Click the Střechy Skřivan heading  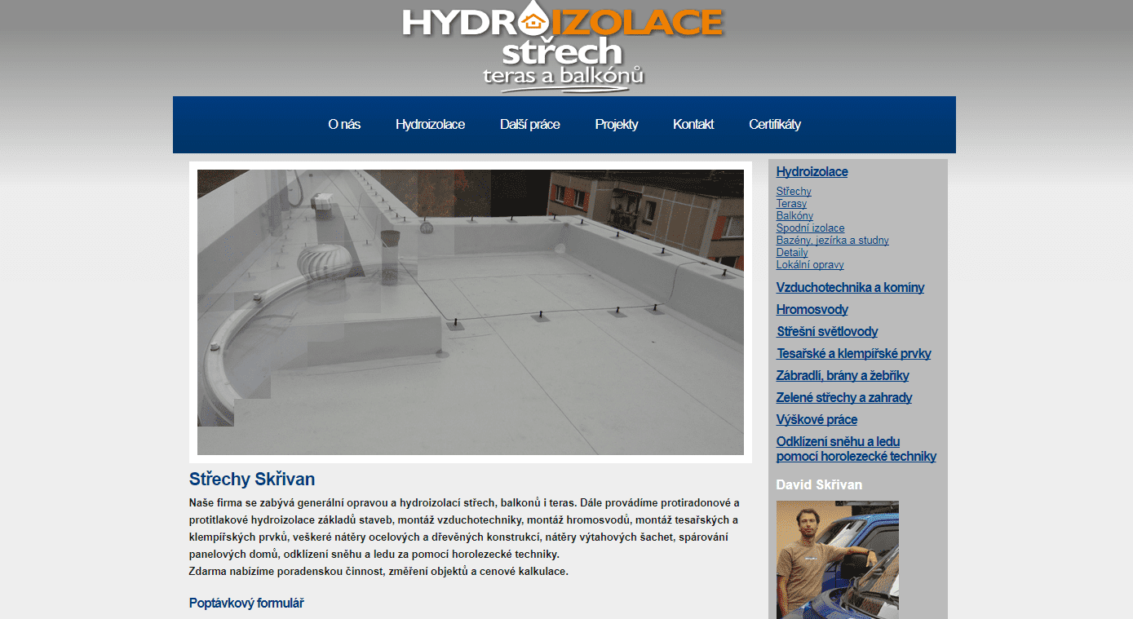(x=252, y=479)
